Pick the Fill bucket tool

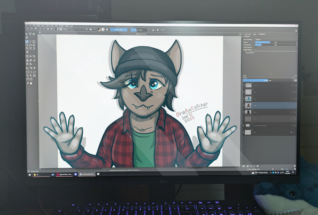(x=31, y=64)
